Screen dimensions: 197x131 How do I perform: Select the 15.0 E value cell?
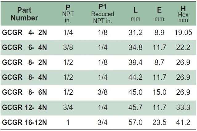[159, 92]
